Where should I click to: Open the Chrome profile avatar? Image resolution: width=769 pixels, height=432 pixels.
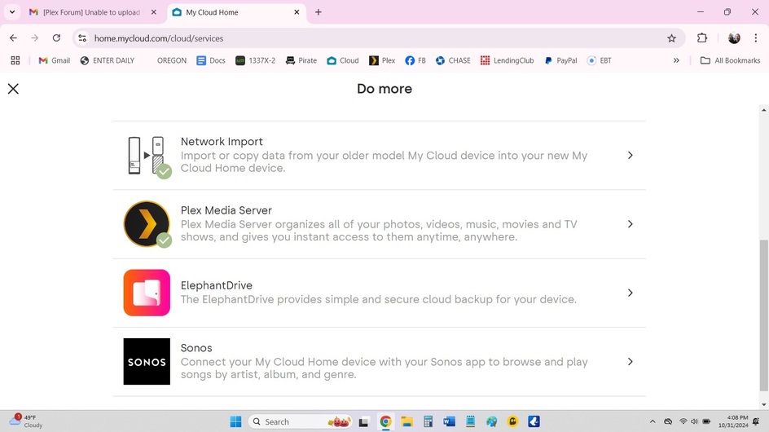(734, 37)
